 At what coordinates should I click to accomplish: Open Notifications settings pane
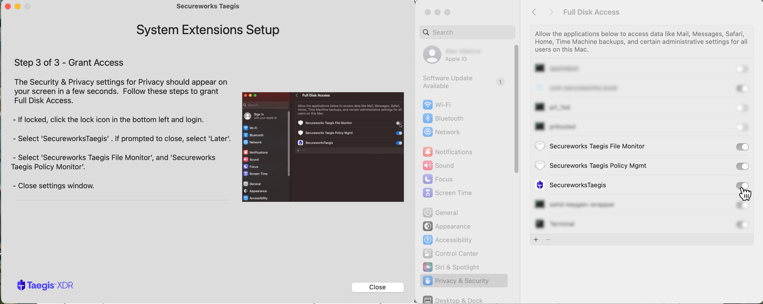coord(464,152)
